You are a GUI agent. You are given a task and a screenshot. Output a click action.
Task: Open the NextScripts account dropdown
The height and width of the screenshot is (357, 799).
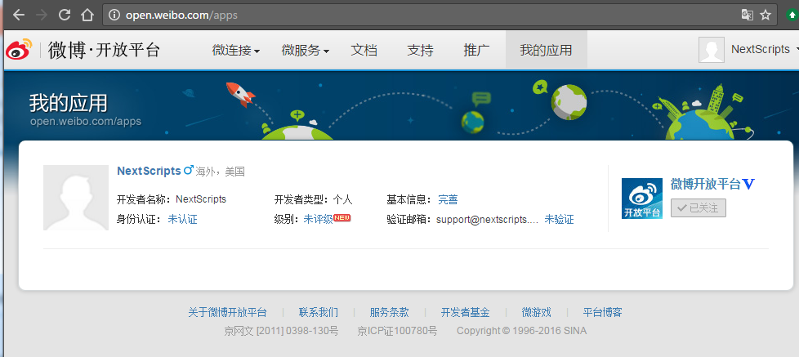pos(765,49)
